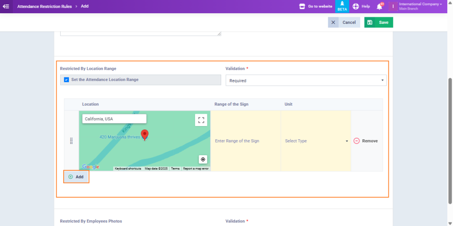The height and width of the screenshot is (226, 453).
Task: Grab the row reorder handle
Action: tap(71, 141)
